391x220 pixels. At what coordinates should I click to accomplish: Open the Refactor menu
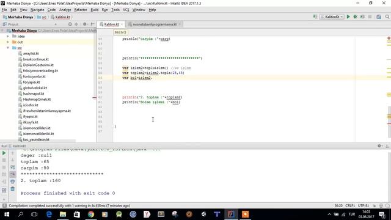(x=81, y=10)
